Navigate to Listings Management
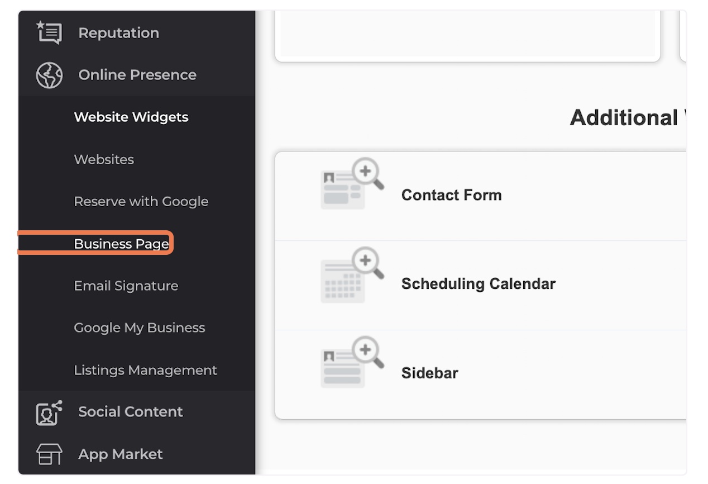708x484 pixels. (146, 370)
